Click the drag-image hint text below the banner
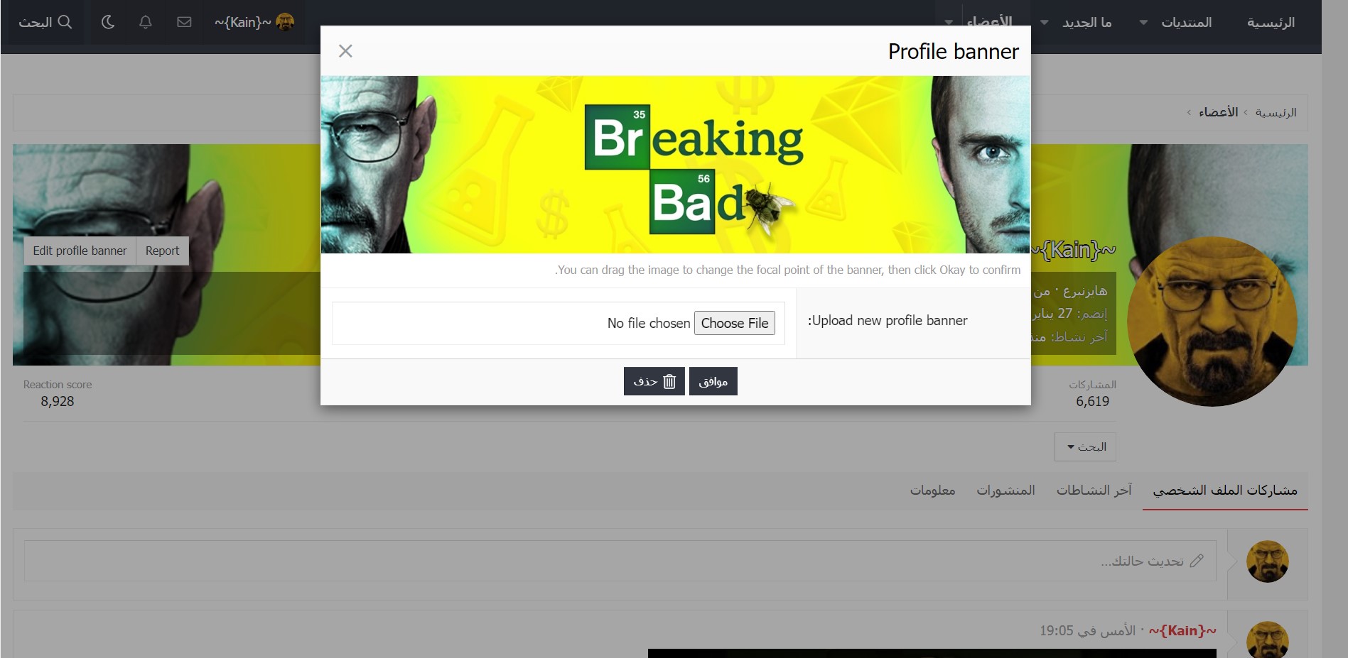The image size is (1348, 658). [x=787, y=270]
